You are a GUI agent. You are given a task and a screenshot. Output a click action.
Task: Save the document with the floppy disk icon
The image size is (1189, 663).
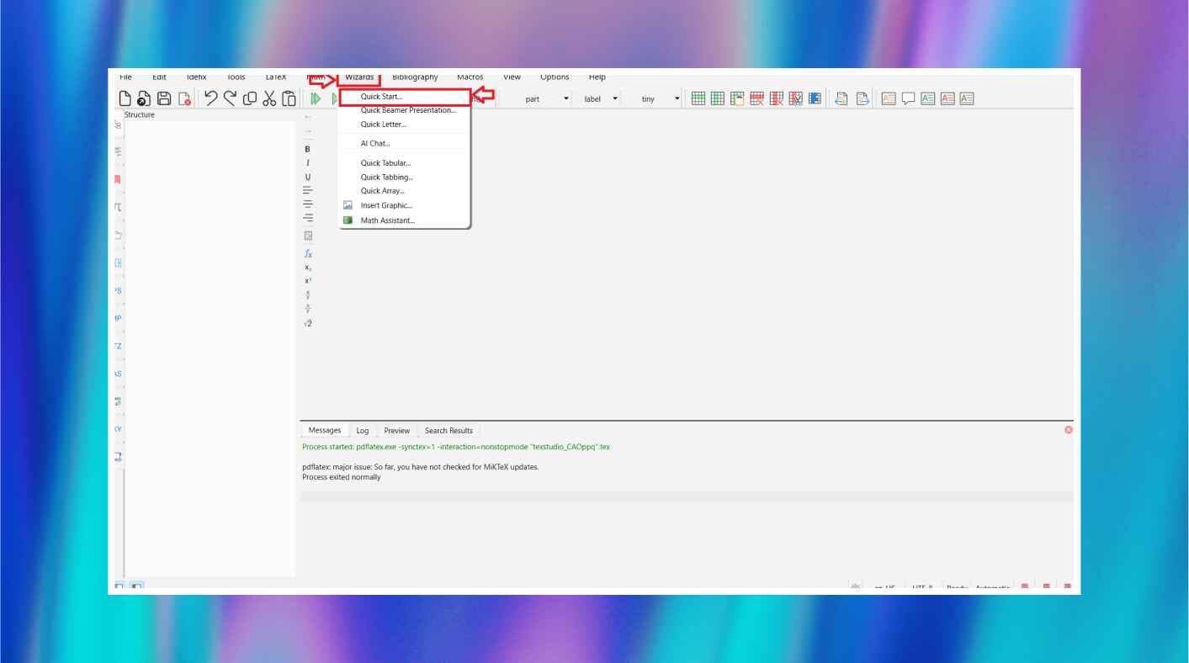click(x=164, y=98)
